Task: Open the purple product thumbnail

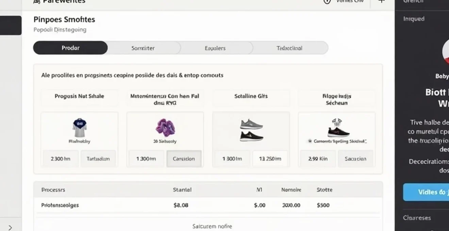Action: click(165, 128)
